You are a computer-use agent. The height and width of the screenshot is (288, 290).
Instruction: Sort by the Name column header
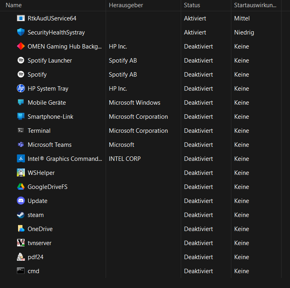pyautogui.click(x=14, y=5)
